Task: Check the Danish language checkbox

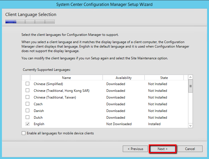Action: click(x=27, y=111)
